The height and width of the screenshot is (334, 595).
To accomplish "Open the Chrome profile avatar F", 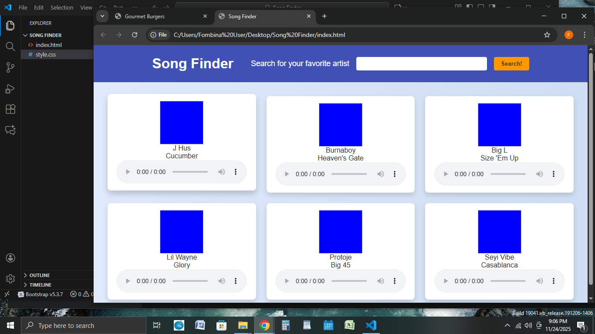I will click(569, 35).
